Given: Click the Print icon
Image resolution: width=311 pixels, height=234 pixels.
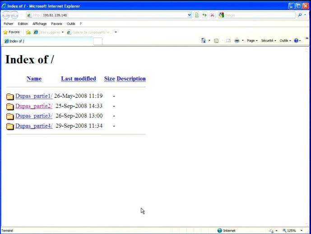Looking at the screenshot, I should coord(237,41).
